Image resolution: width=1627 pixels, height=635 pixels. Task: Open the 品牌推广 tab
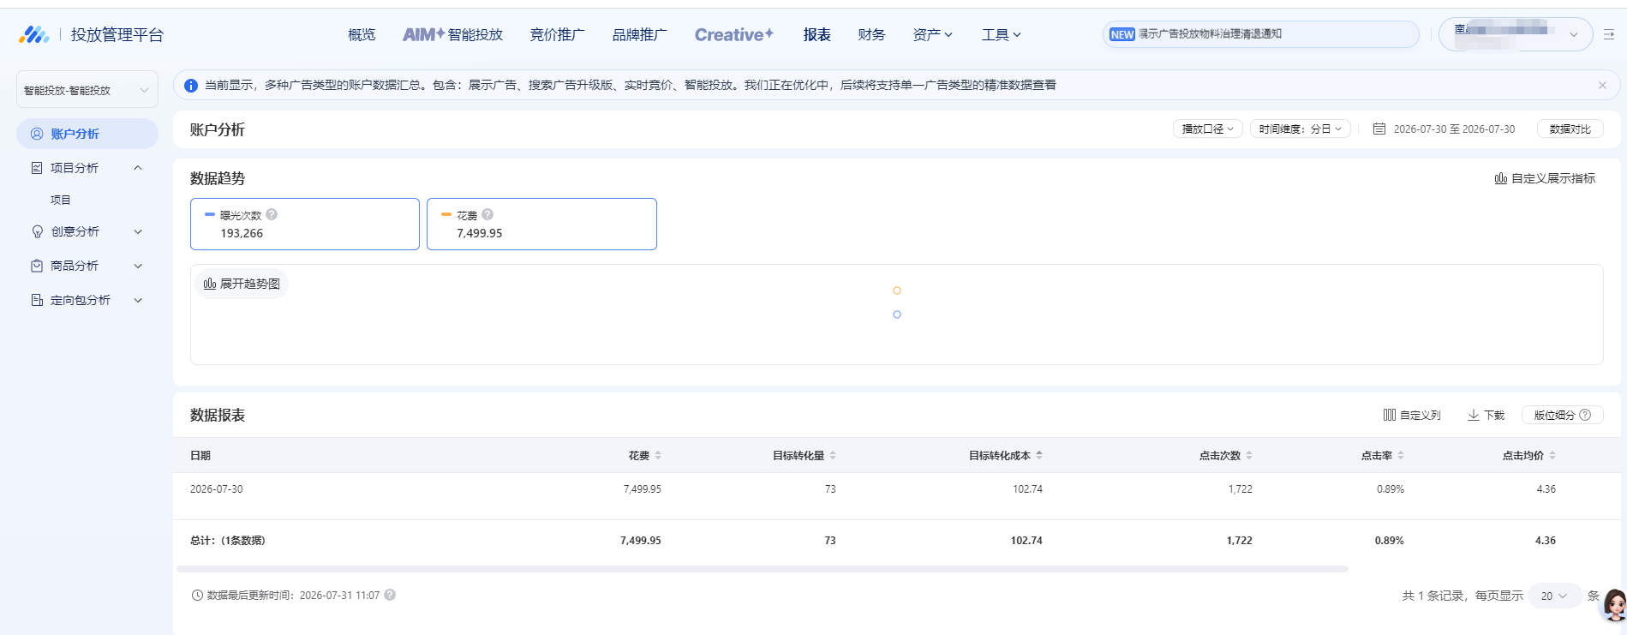[639, 34]
